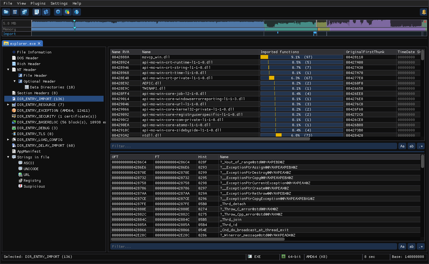Click the upper imports table vertical scrollbar
The width and height of the screenshot is (429, 264).
click(x=423, y=55)
